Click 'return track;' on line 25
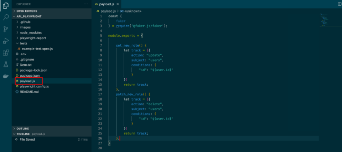 (x=136, y=133)
